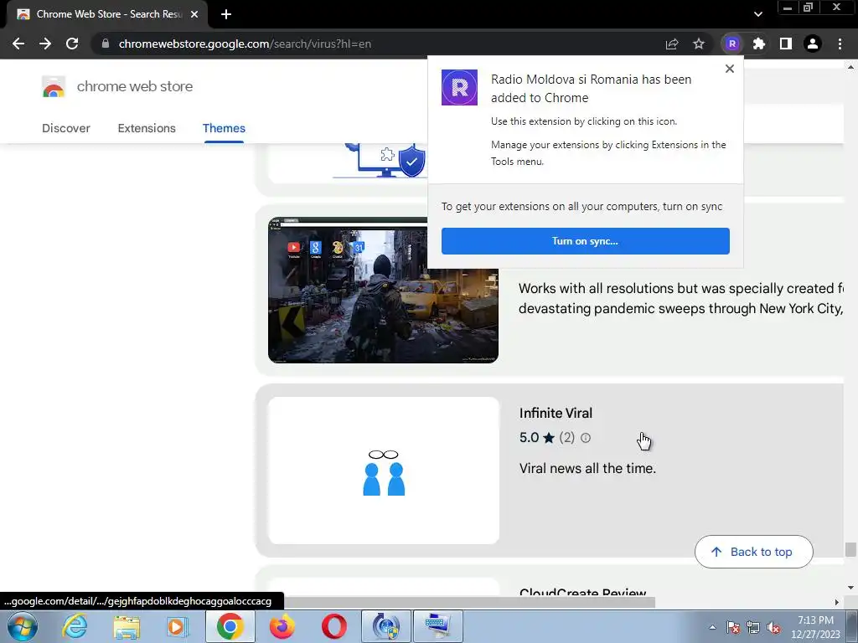
Task: Dismiss the extension added popup
Action: (x=730, y=69)
